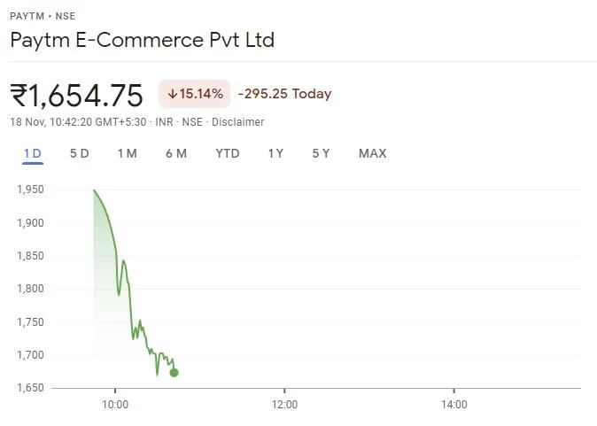Select the YTD range tab

228,153
